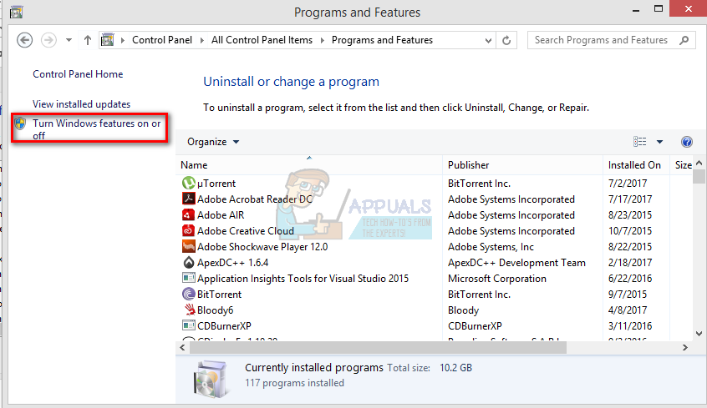This screenshot has width=707, height=408.
Task: Select Application Insights Tools icon
Action: 189,279
